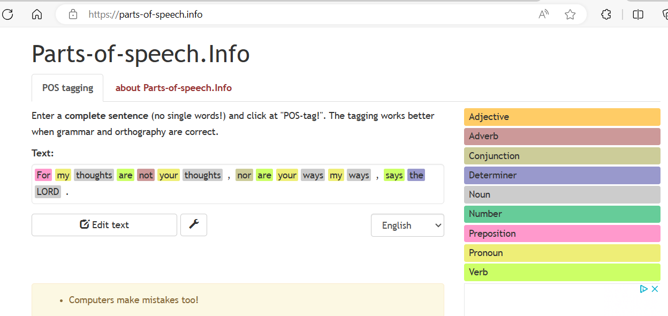Open the English language dropdown
Image resolution: width=668 pixels, height=316 pixels.
coord(407,225)
